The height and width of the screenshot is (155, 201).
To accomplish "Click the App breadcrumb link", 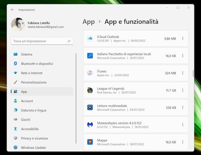I will [89, 22].
